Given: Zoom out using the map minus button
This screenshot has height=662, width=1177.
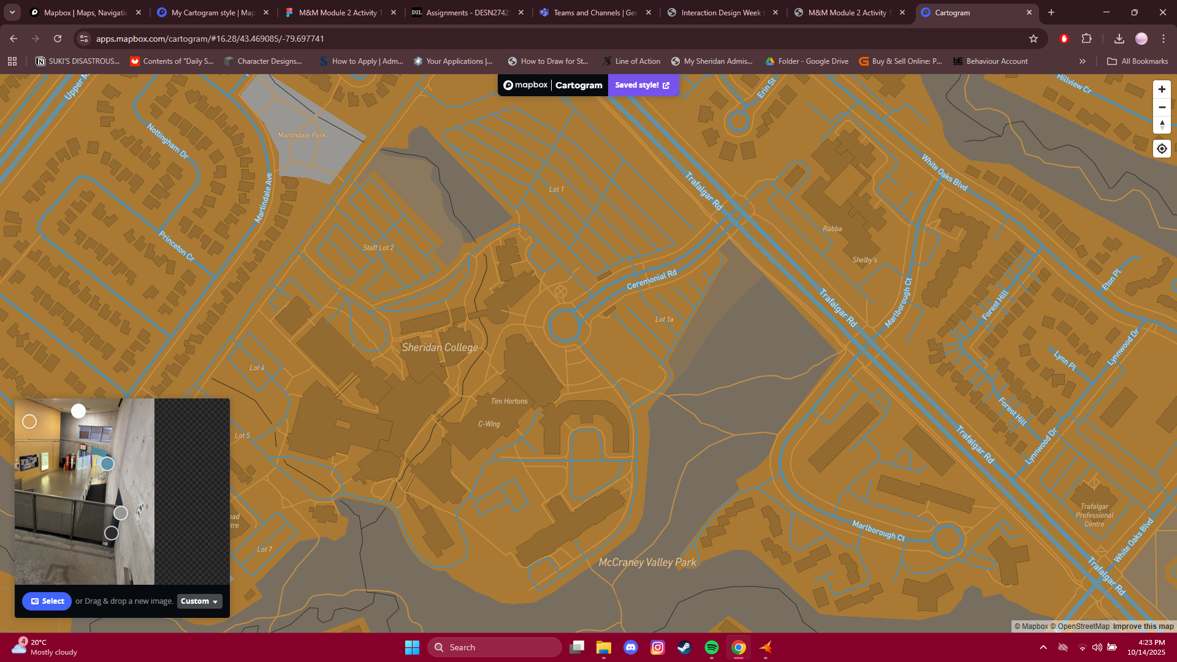Looking at the screenshot, I should (x=1162, y=107).
